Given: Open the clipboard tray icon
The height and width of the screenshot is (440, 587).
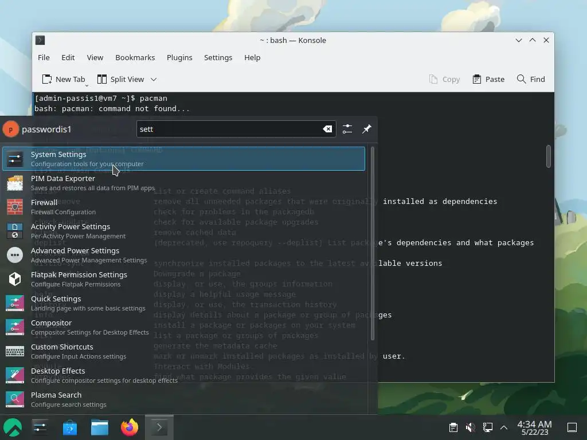Looking at the screenshot, I should (x=453, y=427).
